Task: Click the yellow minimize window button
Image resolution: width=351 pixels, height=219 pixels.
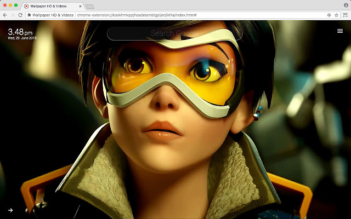Action: point(10,5)
